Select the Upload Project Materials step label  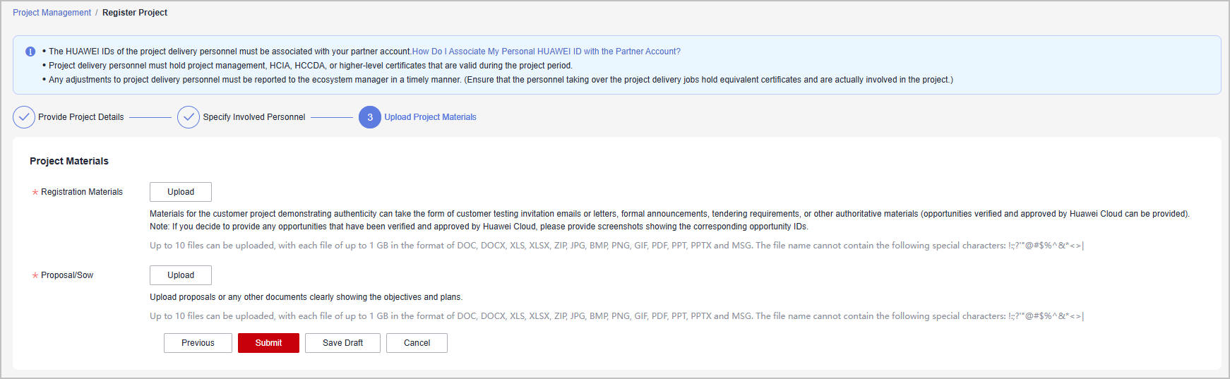point(430,117)
